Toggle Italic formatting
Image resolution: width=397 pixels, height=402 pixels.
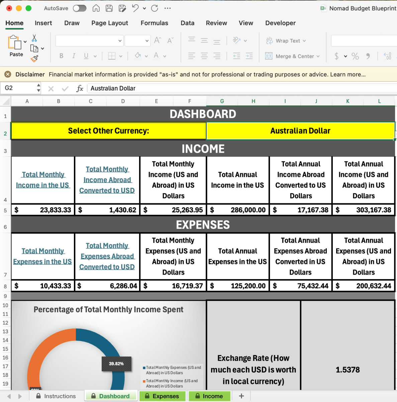[x=74, y=56]
